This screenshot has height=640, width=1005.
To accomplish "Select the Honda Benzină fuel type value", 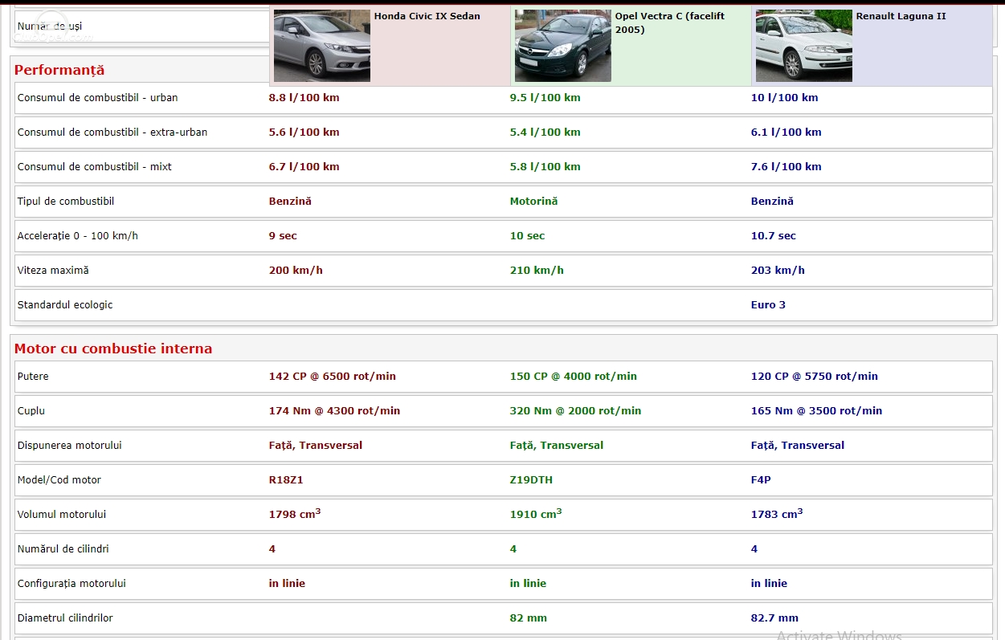I will coord(290,202).
